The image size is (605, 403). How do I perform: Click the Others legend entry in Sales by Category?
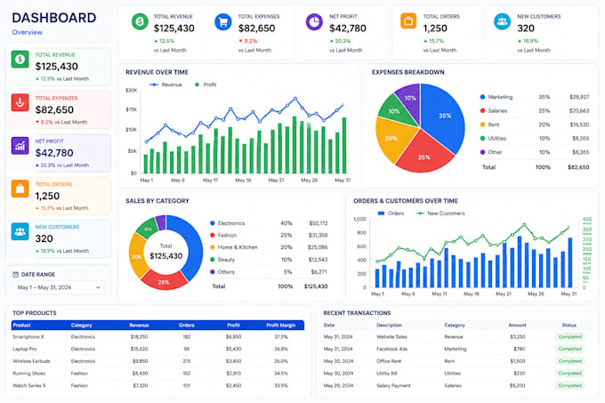pyautogui.click(x=222, y=272)
